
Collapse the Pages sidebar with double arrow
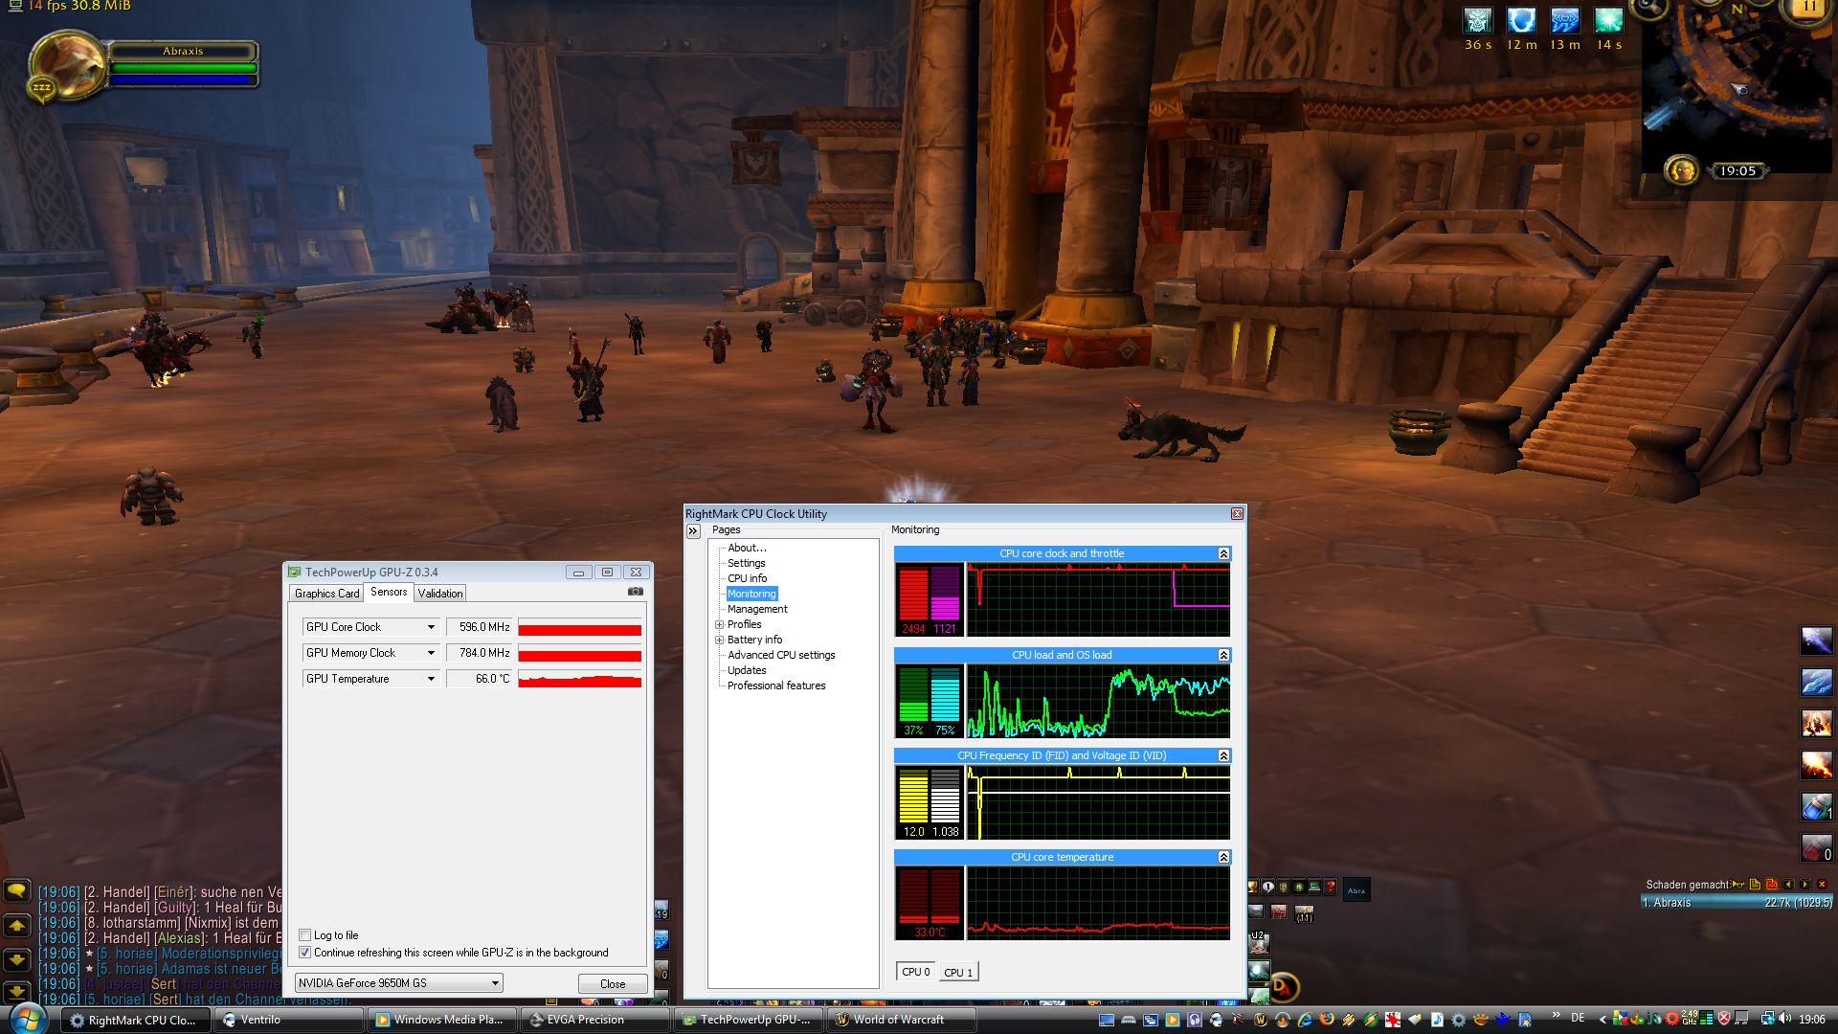(x=694, y=530)
